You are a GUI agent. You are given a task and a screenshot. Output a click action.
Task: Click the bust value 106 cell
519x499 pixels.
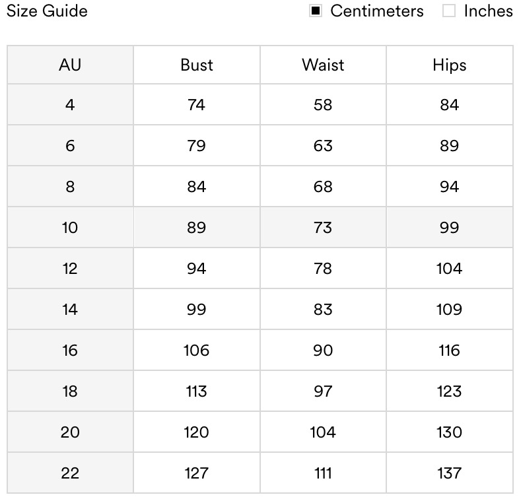click(197, 350)
